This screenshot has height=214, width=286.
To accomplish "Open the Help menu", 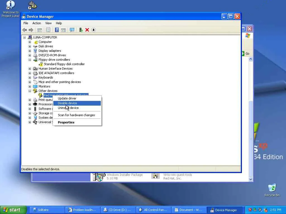I will pyautogui.click(x=59, y=23).
